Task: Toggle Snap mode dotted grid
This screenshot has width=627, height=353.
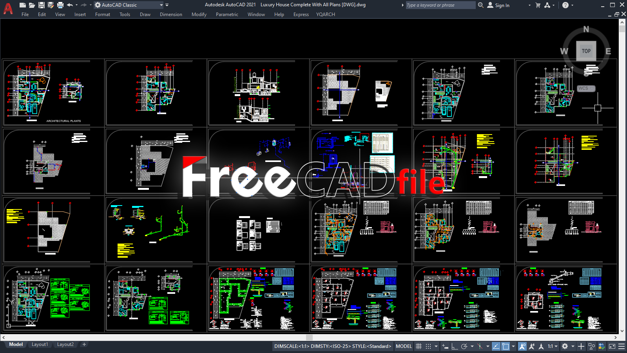Action: [428, 346]
